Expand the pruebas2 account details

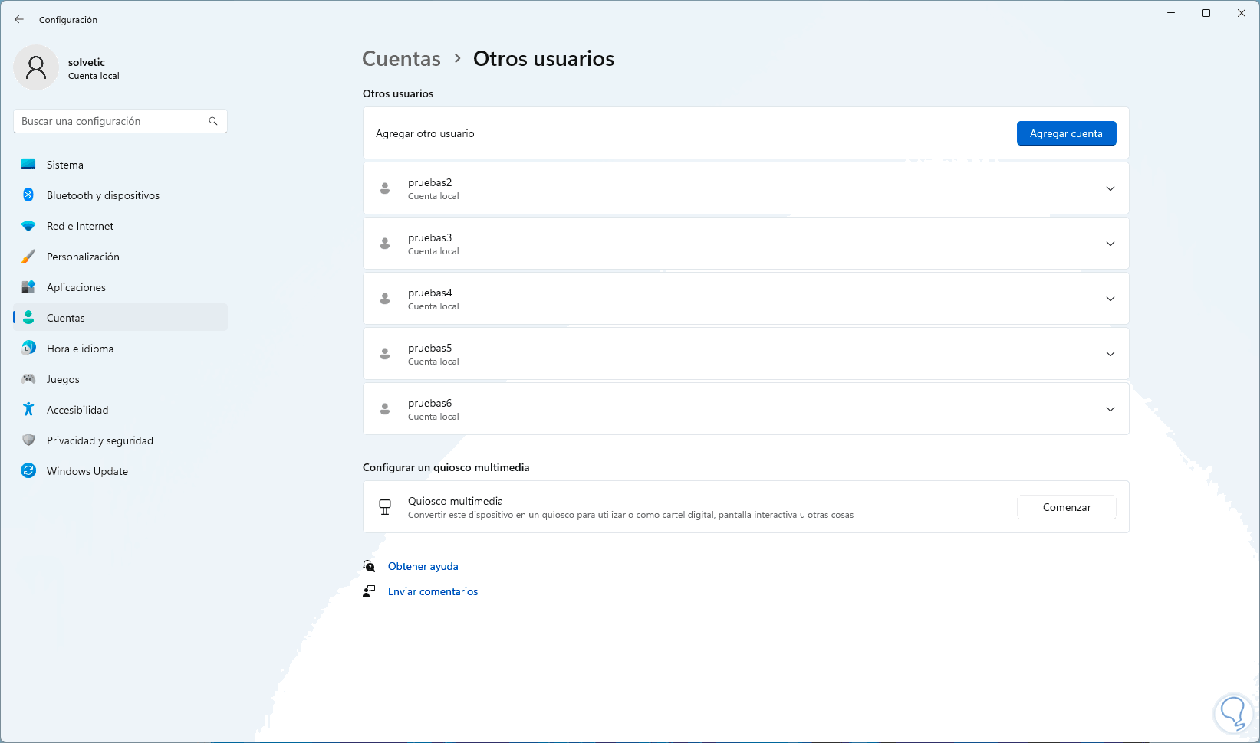1110,188
